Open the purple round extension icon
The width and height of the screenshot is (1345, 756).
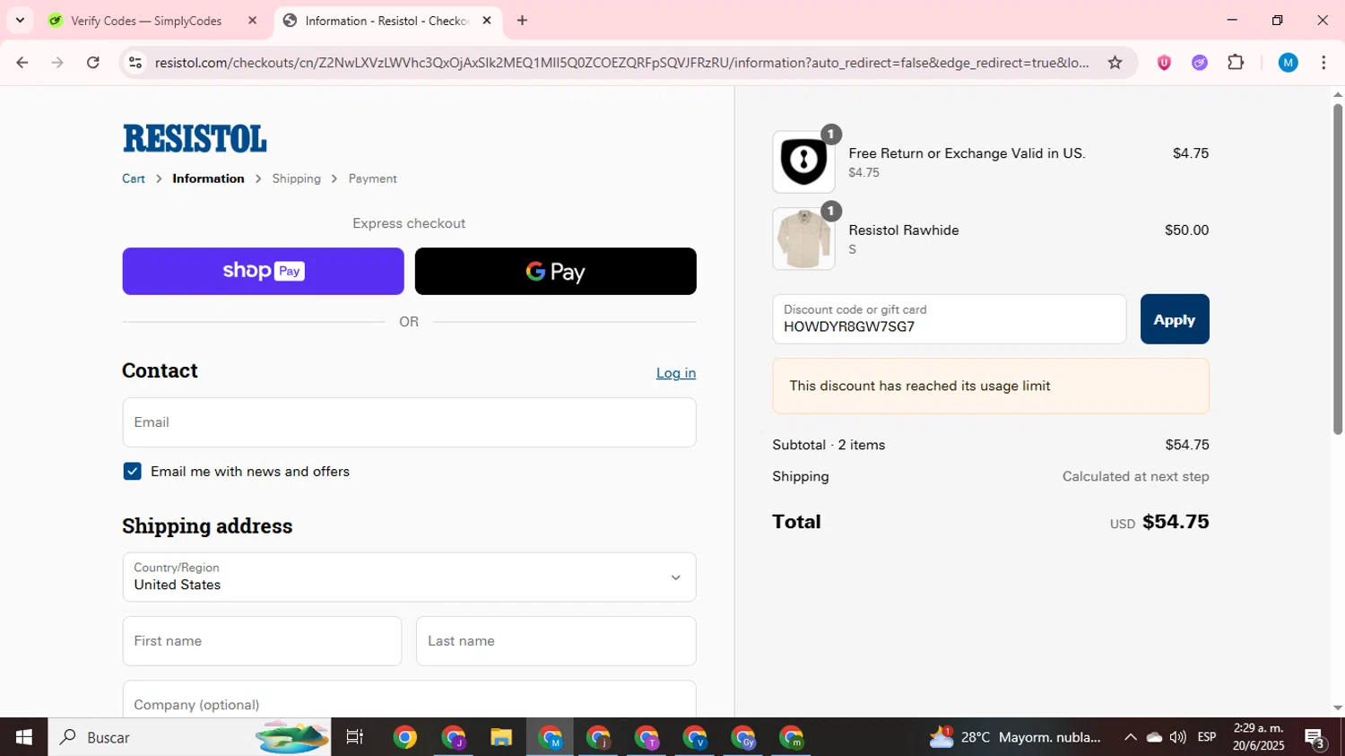click(1200, 63)
